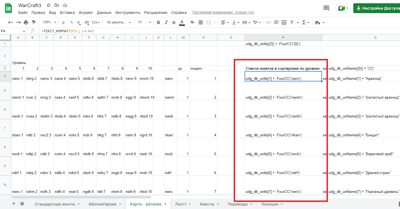Insert a link into the cell
400x209 pixels.
pyautogui.click(x=269, y=22)
